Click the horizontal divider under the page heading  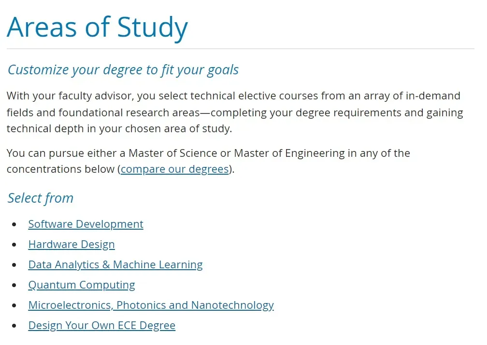coord(240,49)
